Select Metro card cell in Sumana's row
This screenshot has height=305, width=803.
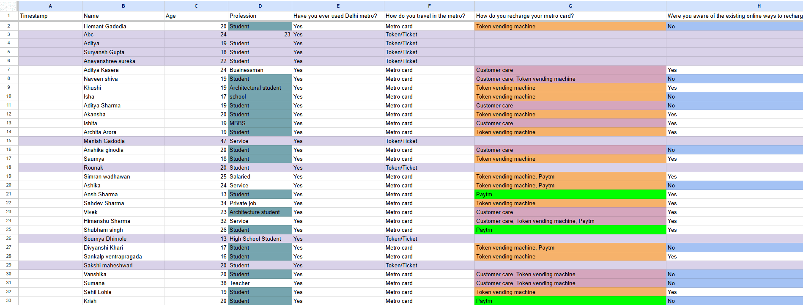(x=429, y=283)
